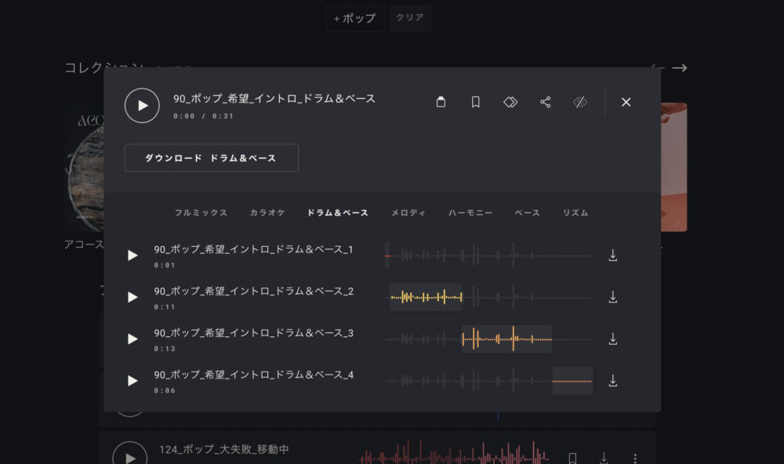784x464 pixels.
Task: Download the ドラム＆ベース_2 segment
Action: [x=613, y=297]
